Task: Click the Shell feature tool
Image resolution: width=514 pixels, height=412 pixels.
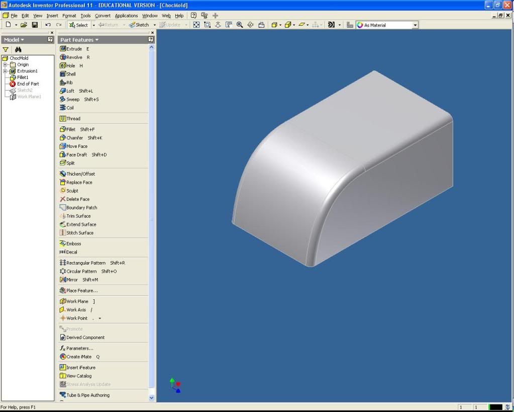Action: [x=71, y=74]
